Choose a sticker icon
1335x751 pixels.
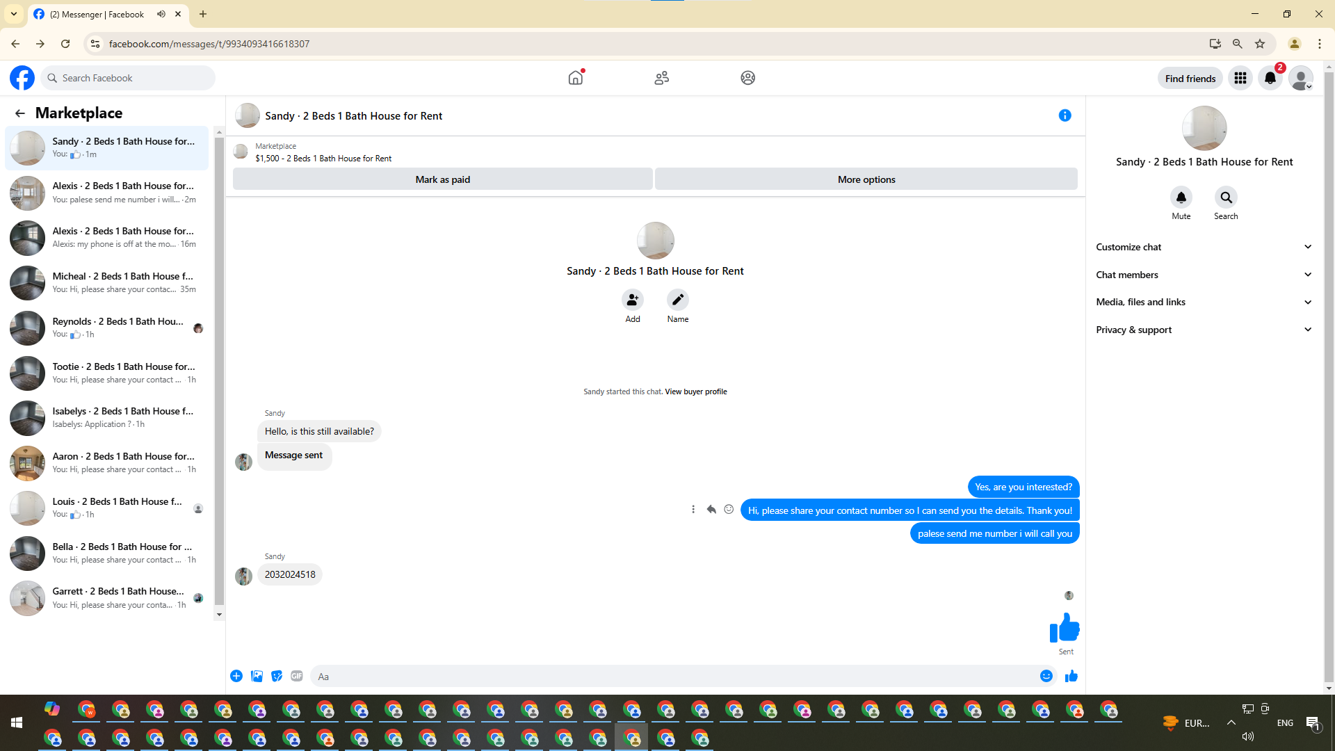point(277,676)
